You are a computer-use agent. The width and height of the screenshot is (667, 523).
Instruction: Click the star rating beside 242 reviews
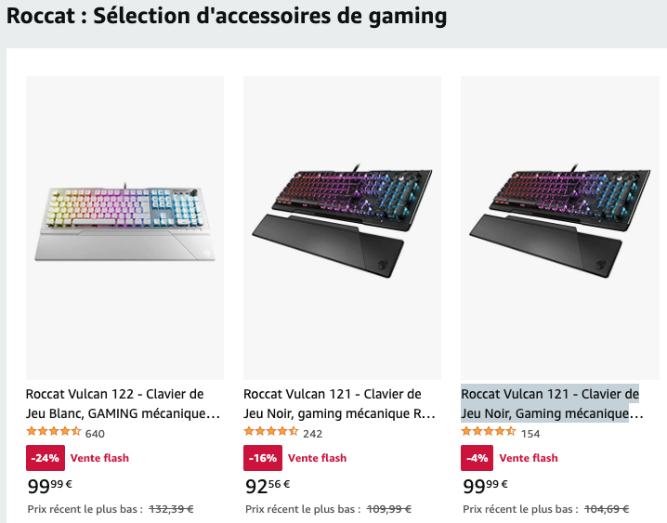[270, 432]
